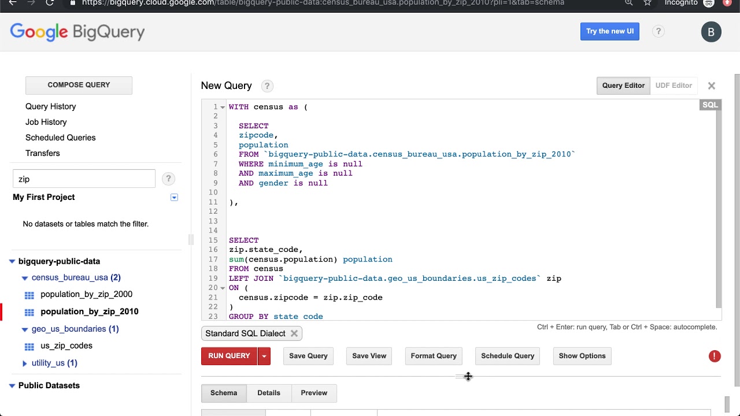
Task: Select the population_by_zip_2010 table
Action: click(90, 311)
